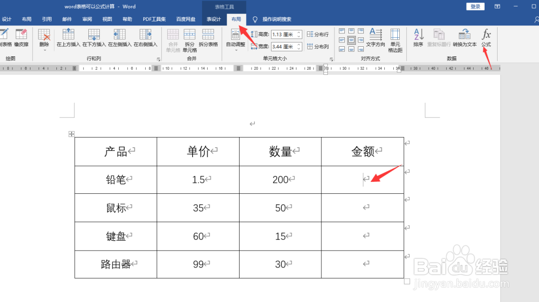Click the 数量 header cell
The height and width of the screenshot is (302, 539).
[280, 151]
